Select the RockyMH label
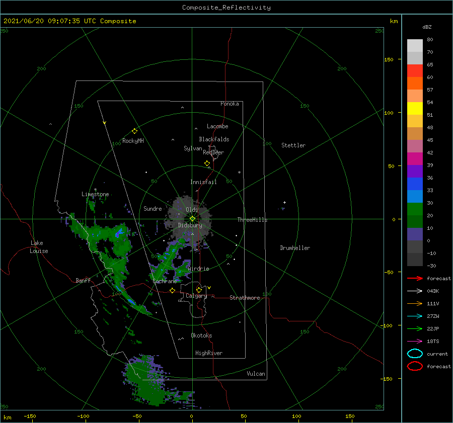 click(x=133, y=141)
